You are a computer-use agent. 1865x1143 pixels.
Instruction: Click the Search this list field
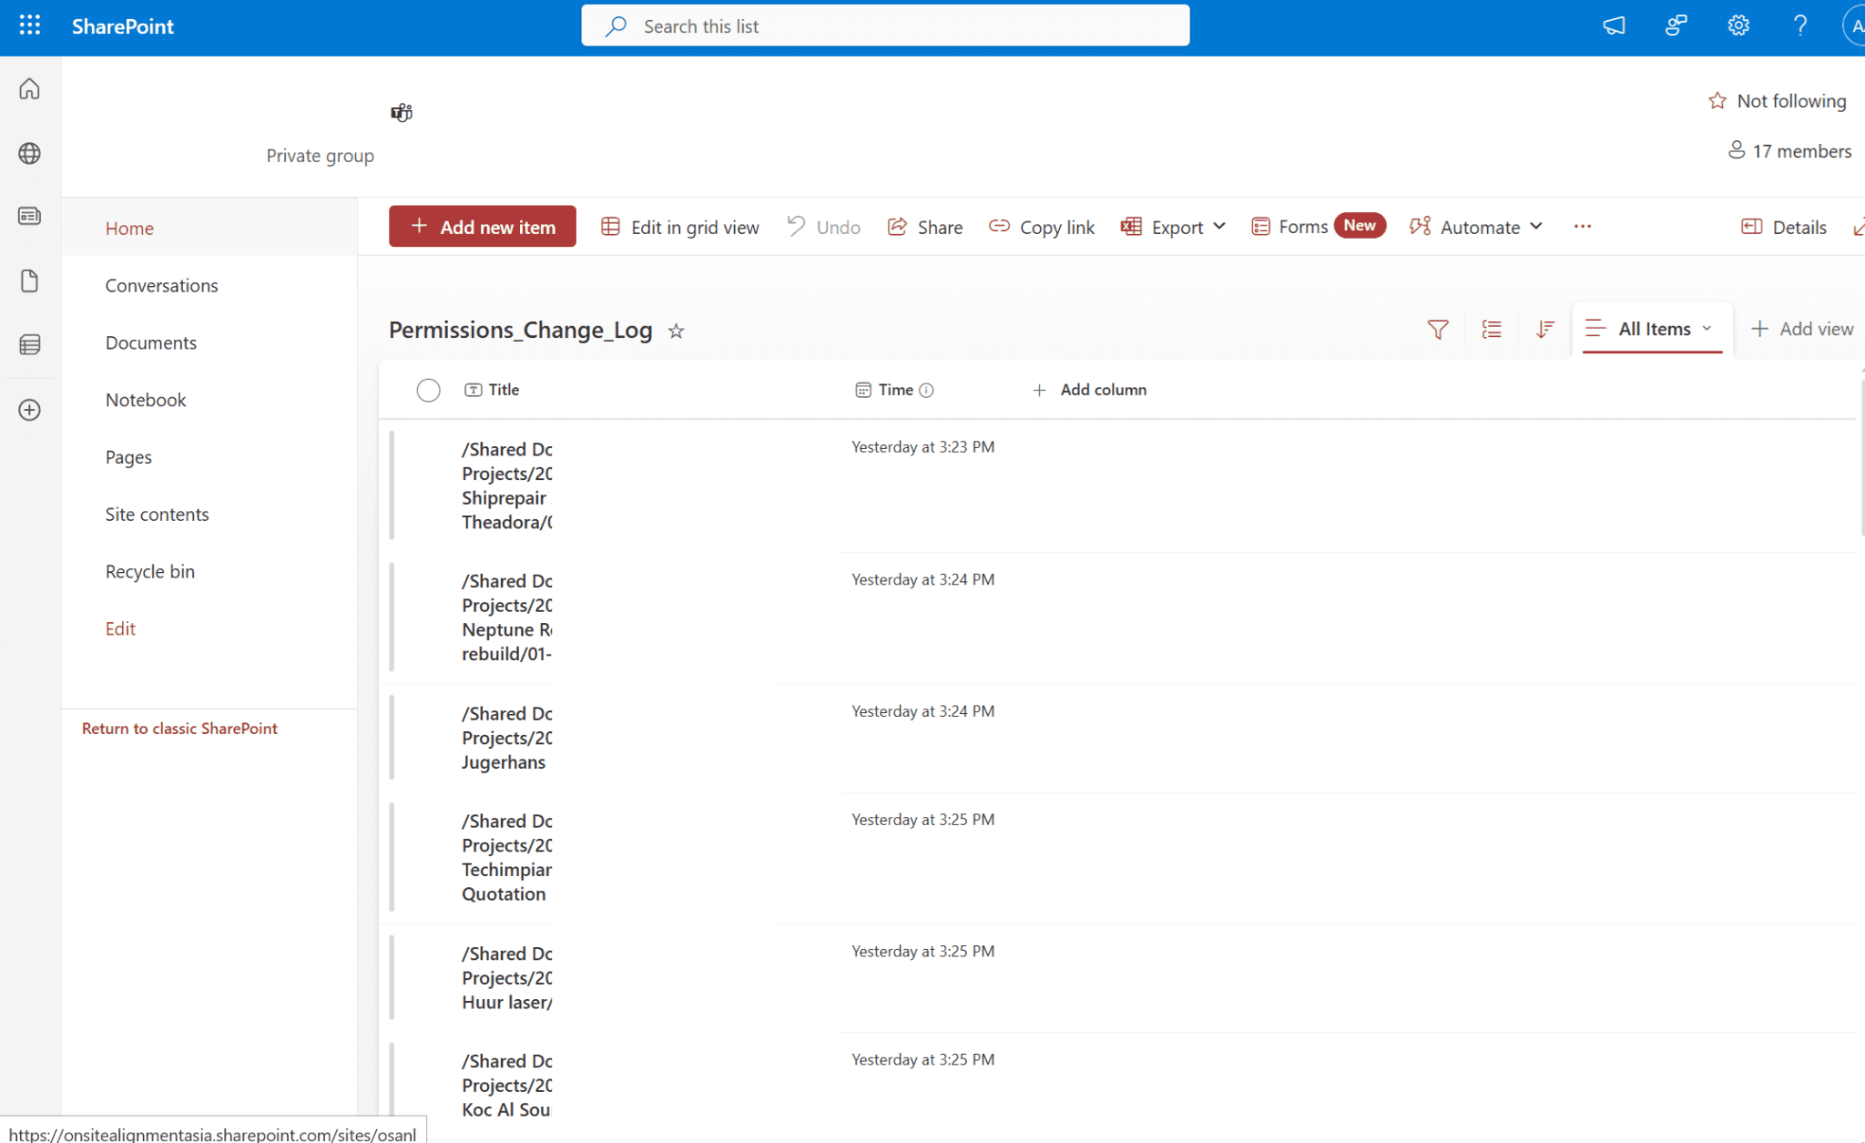tap(884, 26)
